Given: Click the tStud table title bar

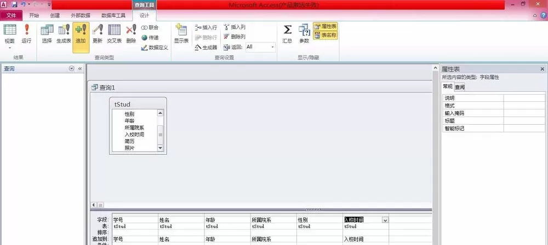Looking at the screenshot, I should pyautogui.click(x=138, y=104).
